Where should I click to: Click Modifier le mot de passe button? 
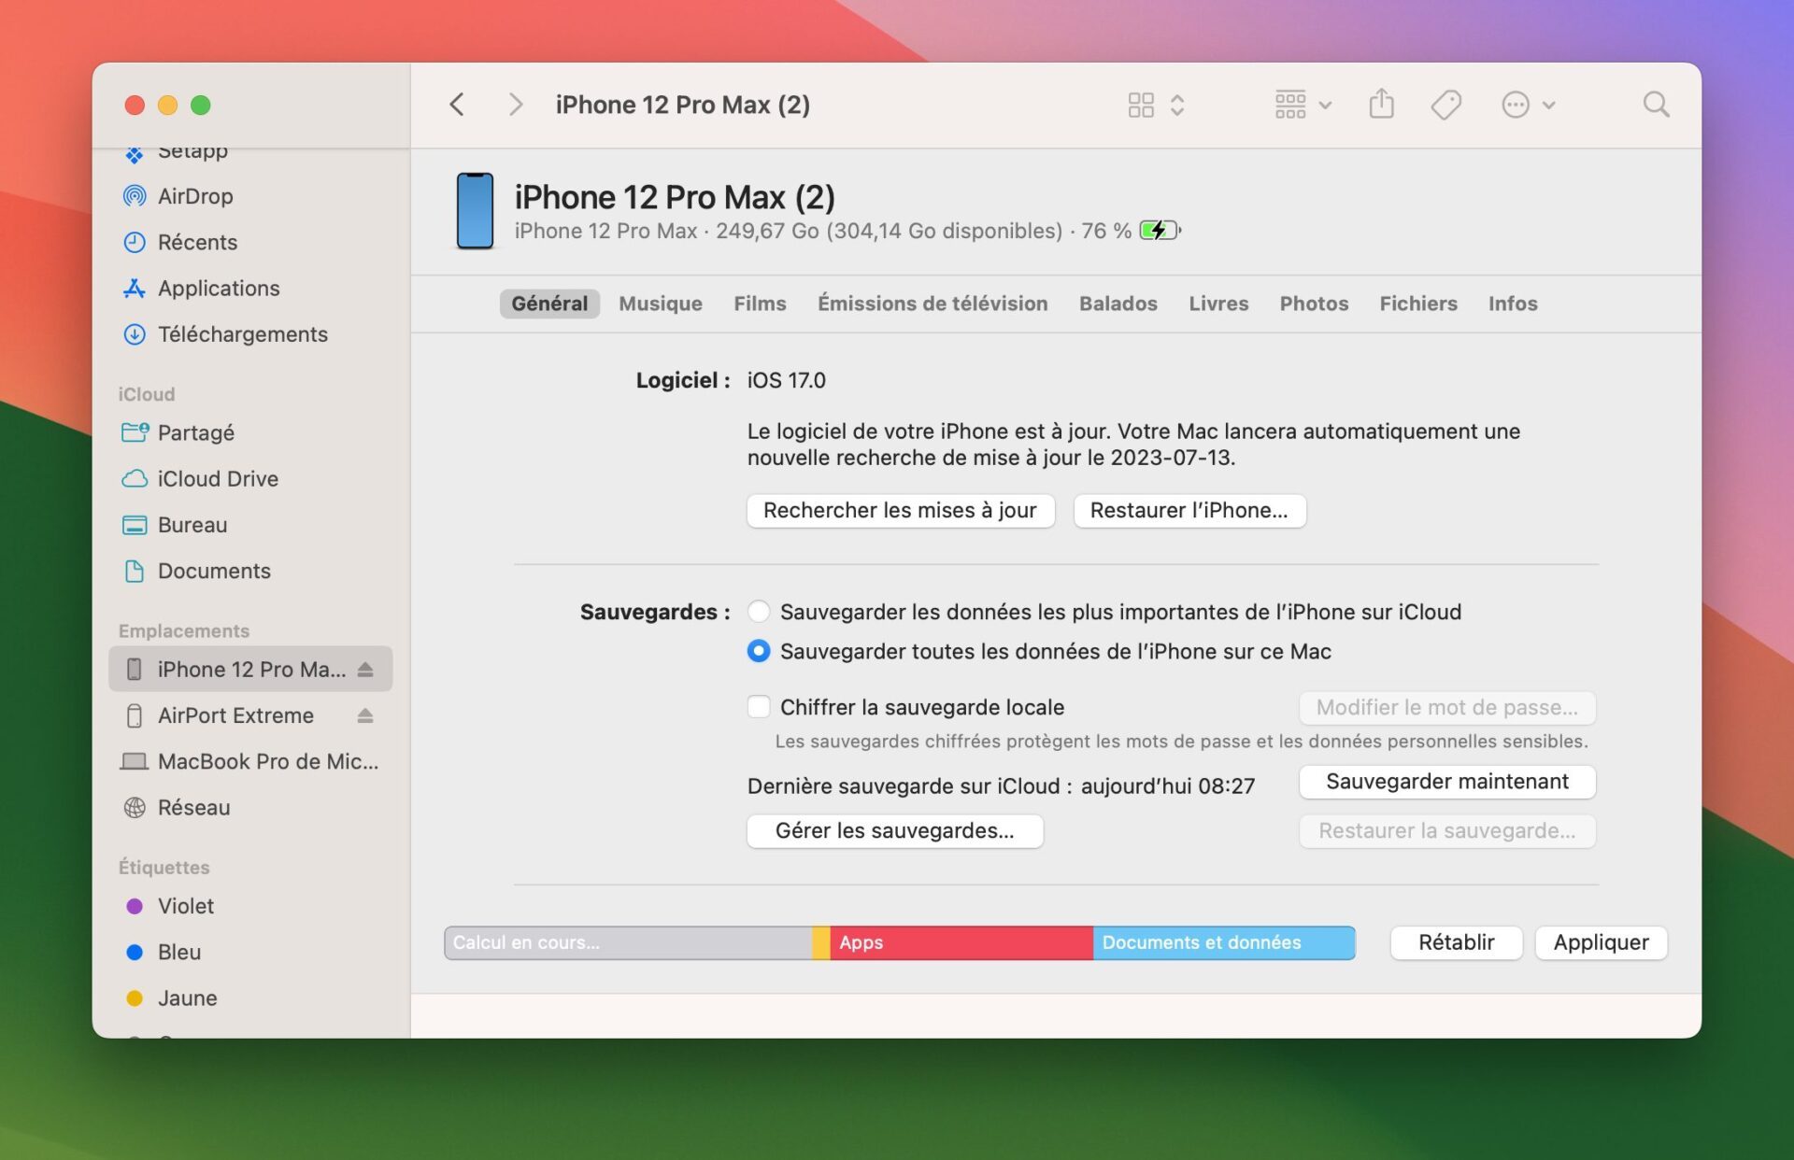(x=1446, y=707)
